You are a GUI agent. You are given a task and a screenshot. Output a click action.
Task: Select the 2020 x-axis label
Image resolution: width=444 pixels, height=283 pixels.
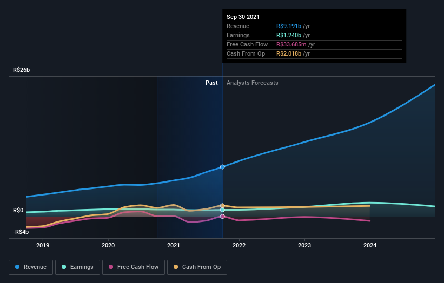108,245
